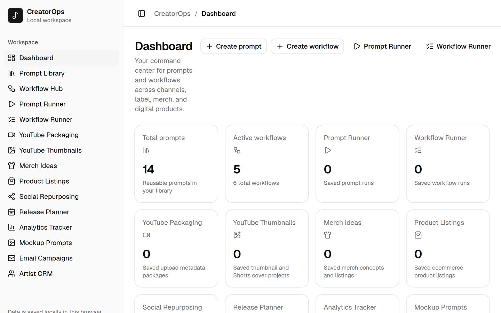
Task: Click the Social Repurposing card title
Action: (x=172, y=307)
